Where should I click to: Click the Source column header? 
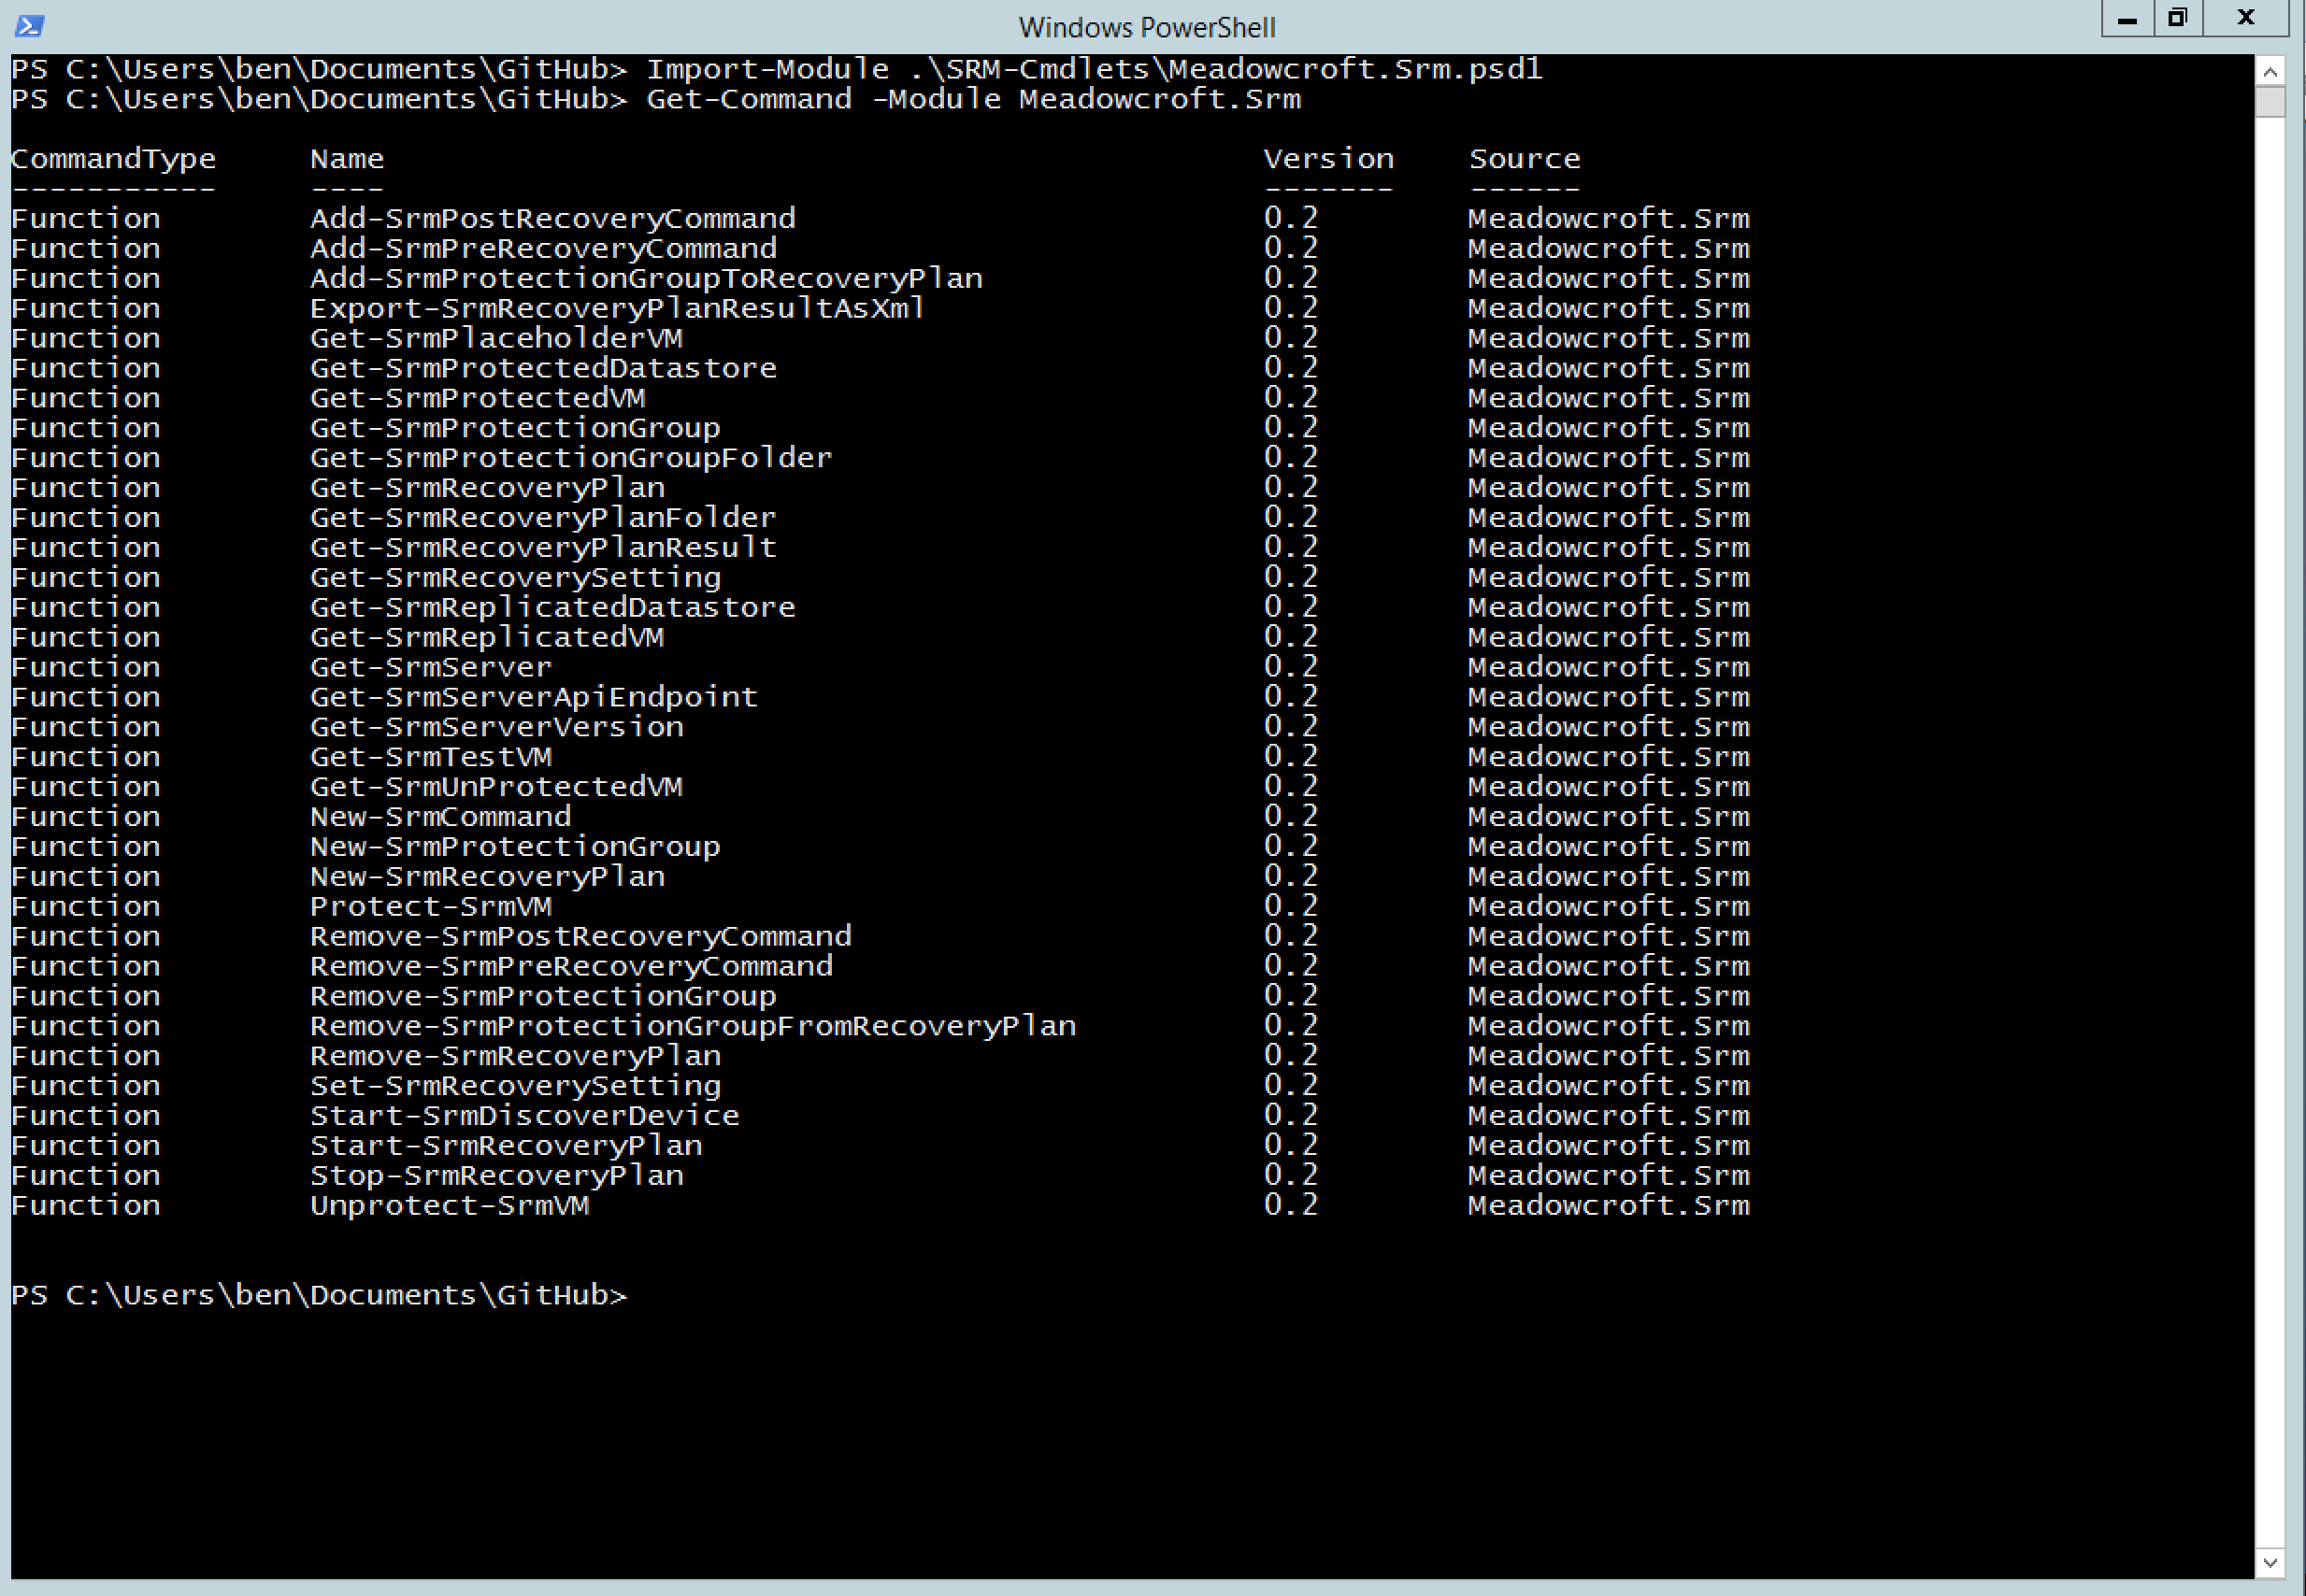pos(1525,159)
